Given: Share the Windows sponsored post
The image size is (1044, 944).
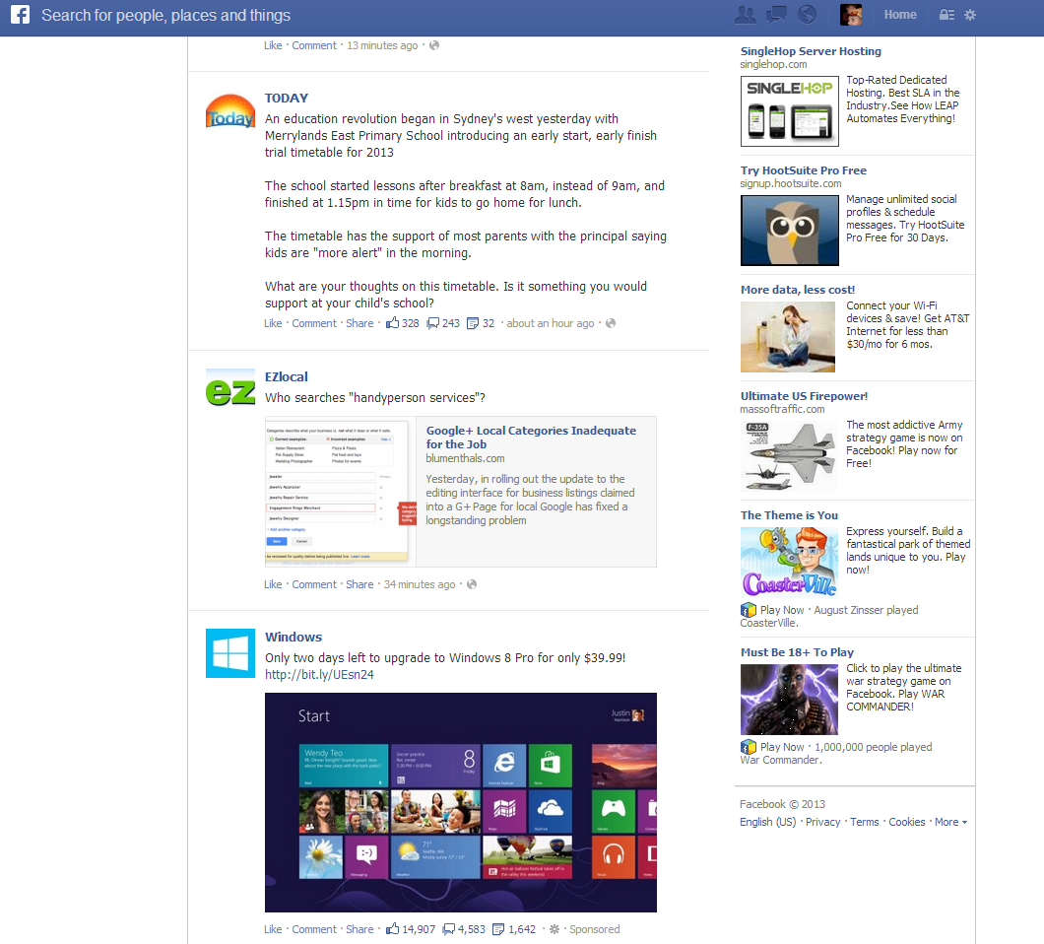Looking at the screenshot, I should [x=359, y=929].
